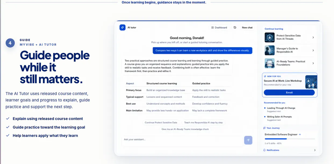Click Explain using released course content bullet
The height and width of the screenshot is (164, 334).
48,119
